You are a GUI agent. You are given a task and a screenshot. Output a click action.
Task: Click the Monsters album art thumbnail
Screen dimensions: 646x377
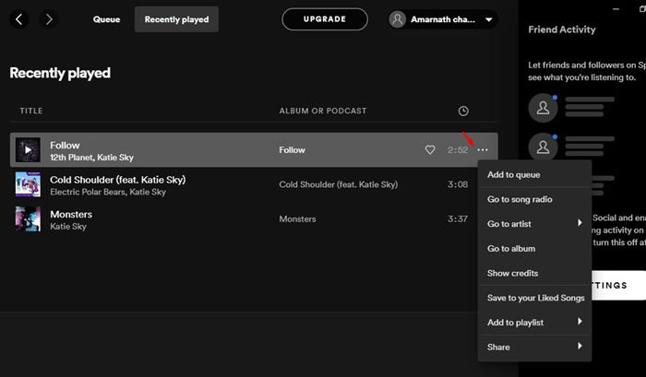tap(28, 219)
